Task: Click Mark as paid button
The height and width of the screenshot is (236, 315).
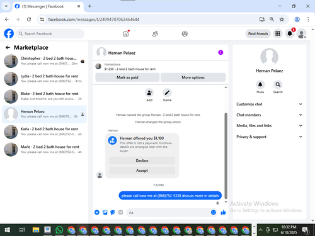Action: point(127,77)
